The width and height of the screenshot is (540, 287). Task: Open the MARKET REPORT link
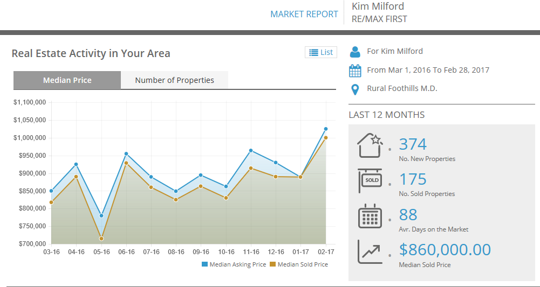[x=304, y=14]
